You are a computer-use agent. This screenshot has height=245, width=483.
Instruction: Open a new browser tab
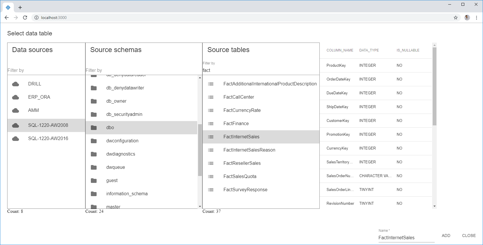[x=20, y=7]
